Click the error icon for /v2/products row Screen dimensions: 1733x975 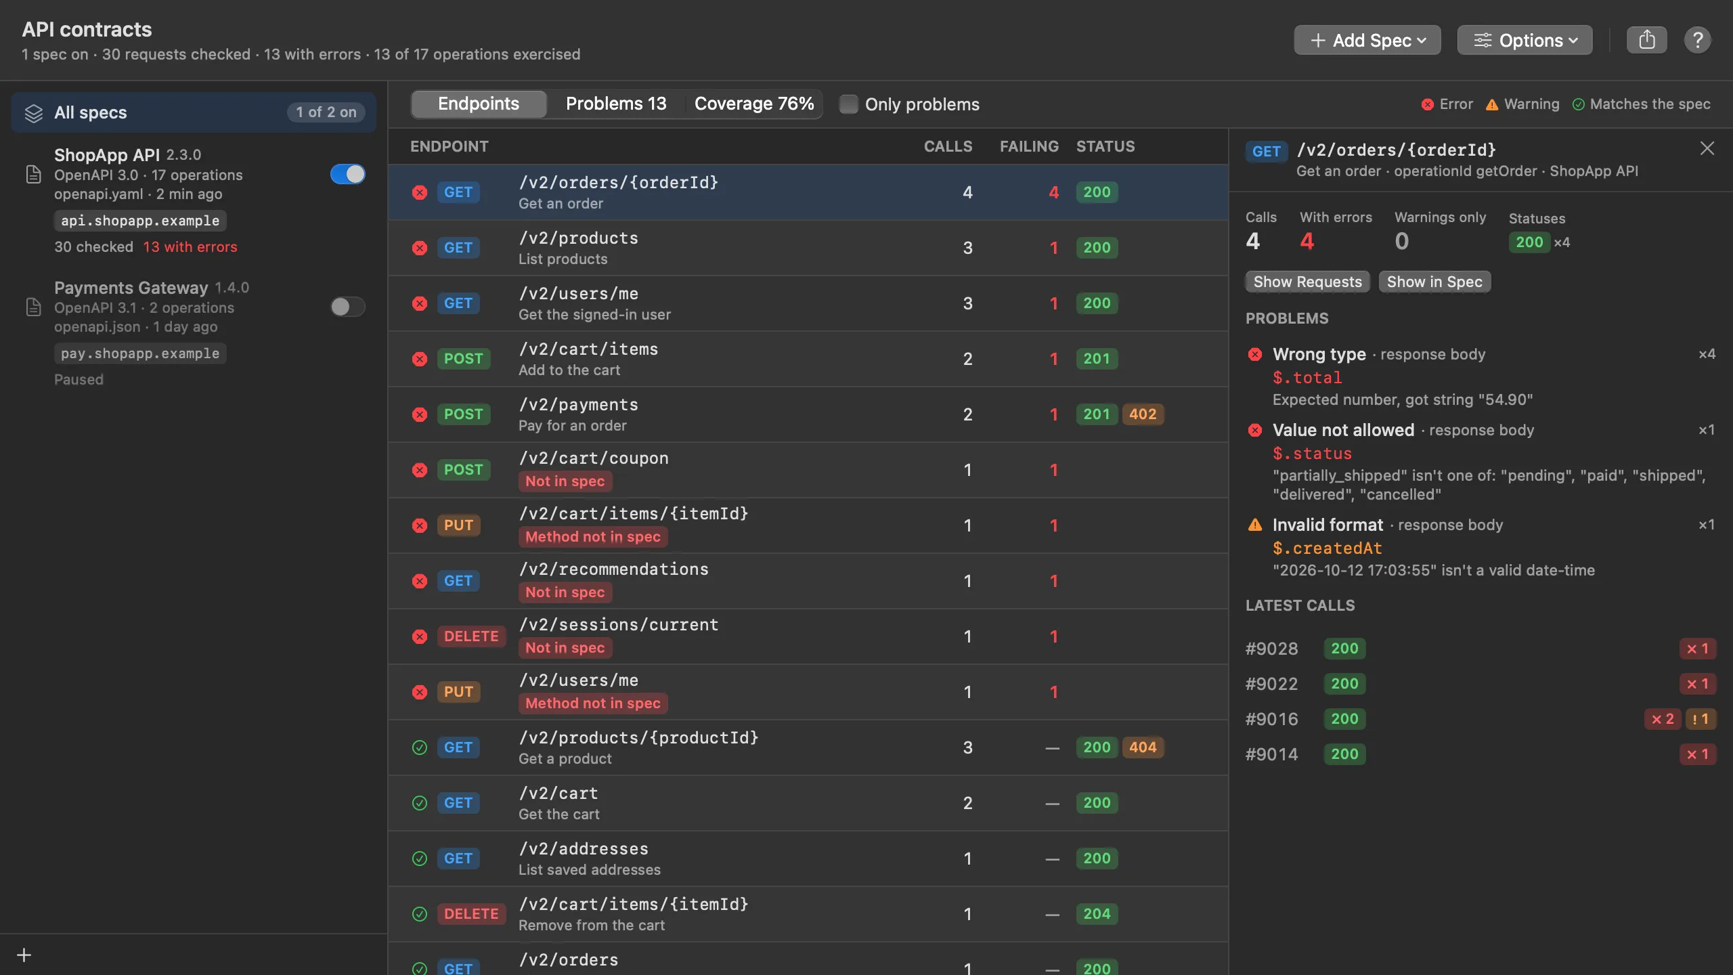pos(420,248)
